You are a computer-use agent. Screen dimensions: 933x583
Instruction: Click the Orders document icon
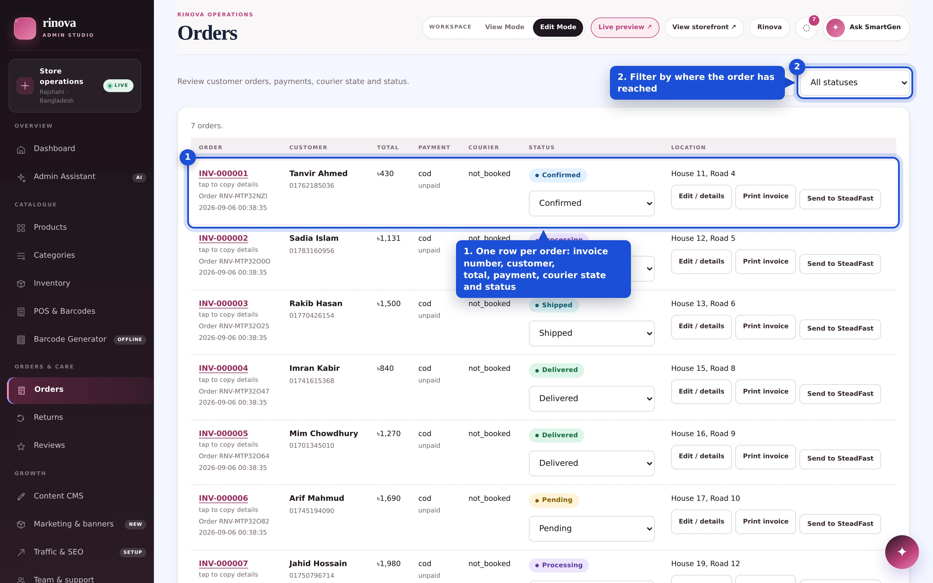(22, 390)
